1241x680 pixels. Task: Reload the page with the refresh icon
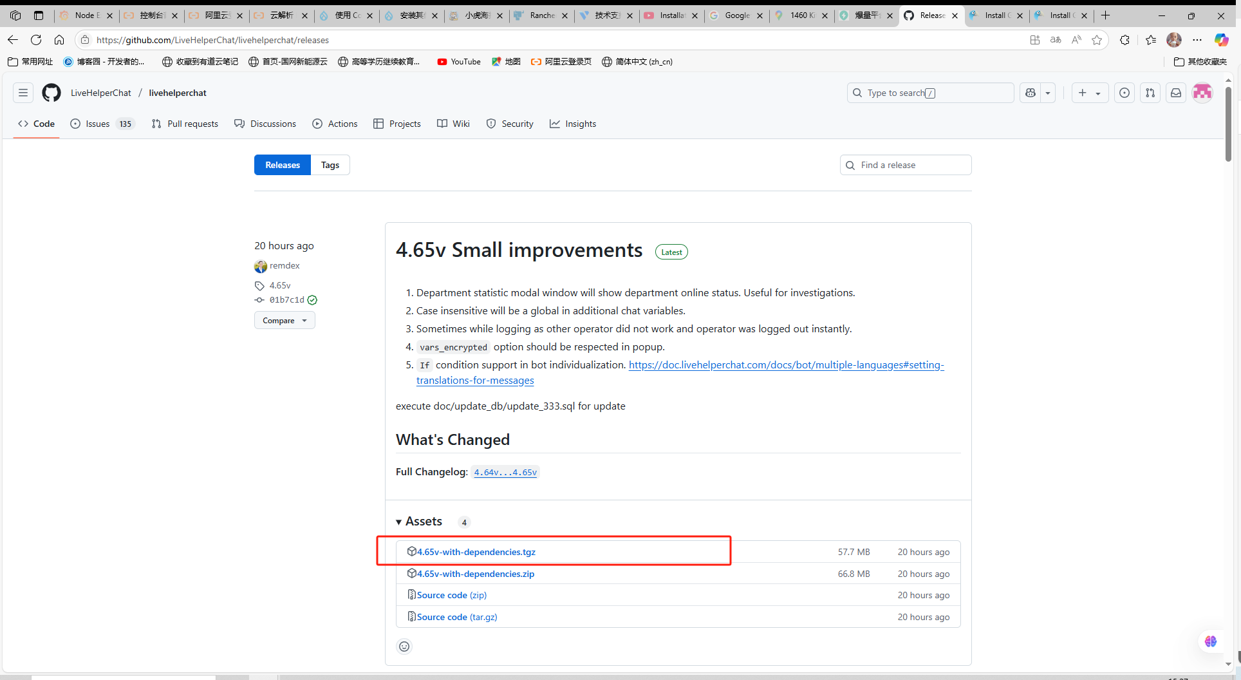[36, 40]
